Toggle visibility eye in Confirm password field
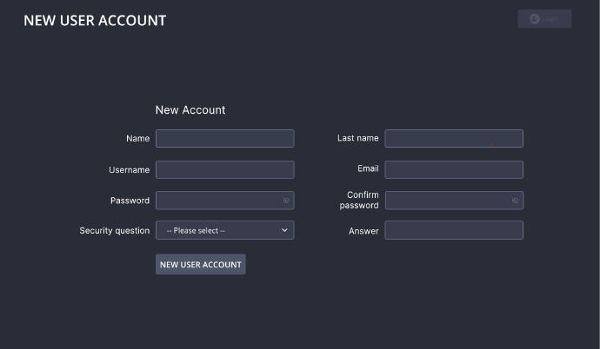600x349 pixels. click(x=515, y=201)
